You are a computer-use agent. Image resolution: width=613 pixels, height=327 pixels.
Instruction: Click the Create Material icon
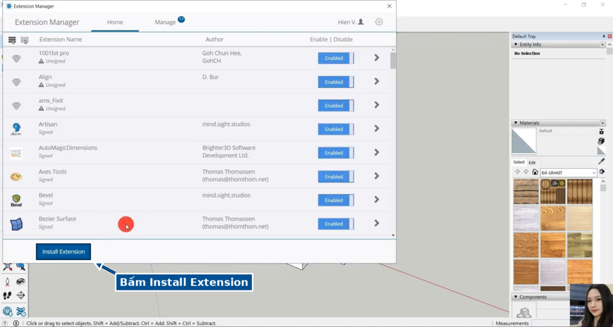pos(601,141)
